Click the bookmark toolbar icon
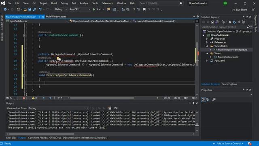 [x=144, y=9]
